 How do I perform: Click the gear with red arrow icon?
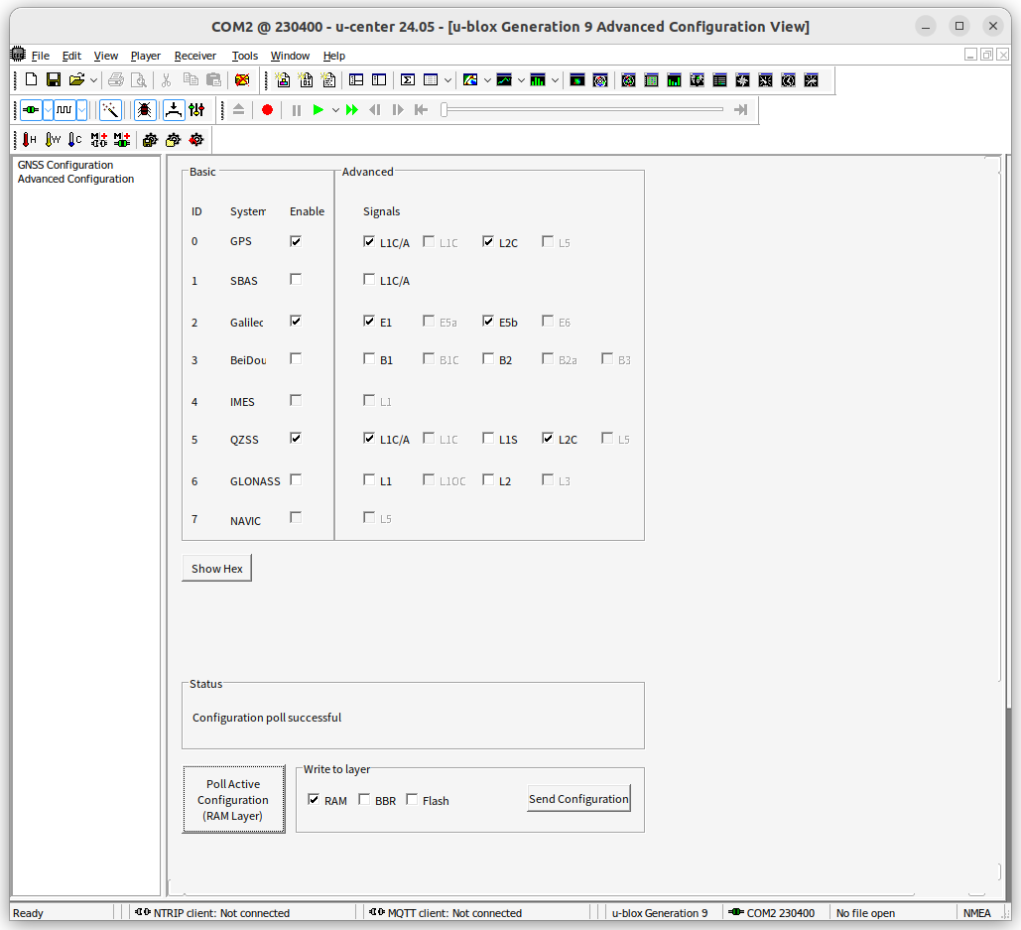(x=196, y=139)
